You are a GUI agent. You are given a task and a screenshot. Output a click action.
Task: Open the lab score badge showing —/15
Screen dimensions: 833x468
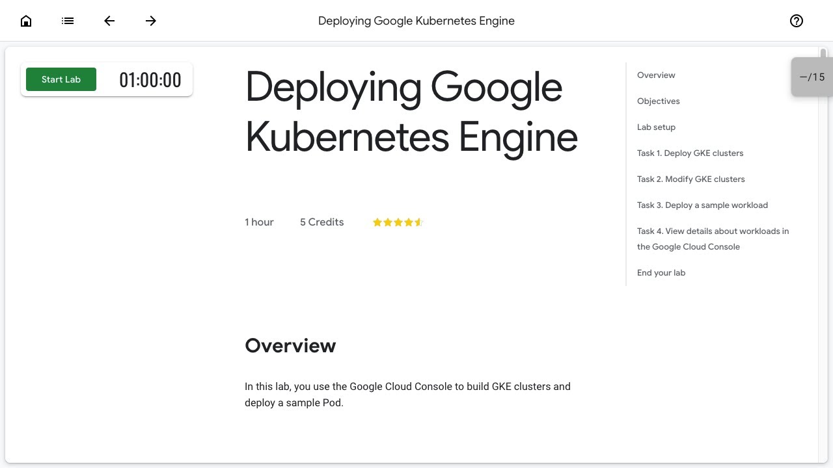tap(812, 77)
